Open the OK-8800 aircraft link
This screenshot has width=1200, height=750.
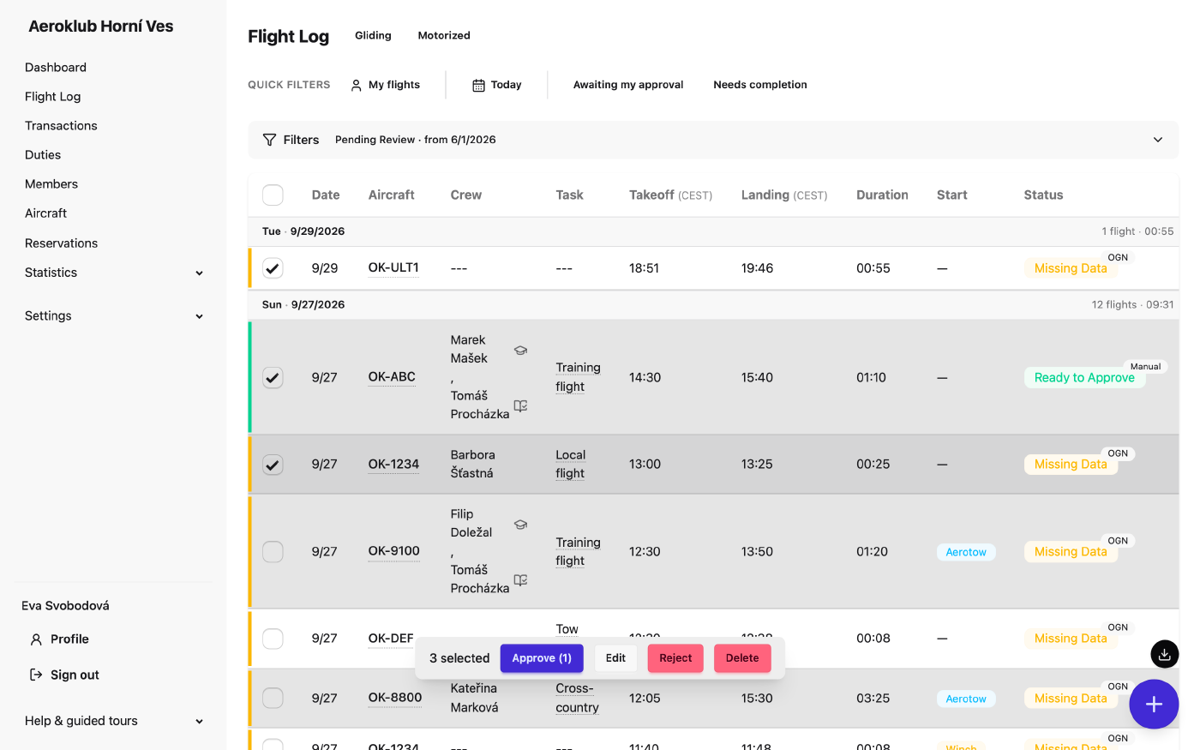395,699
